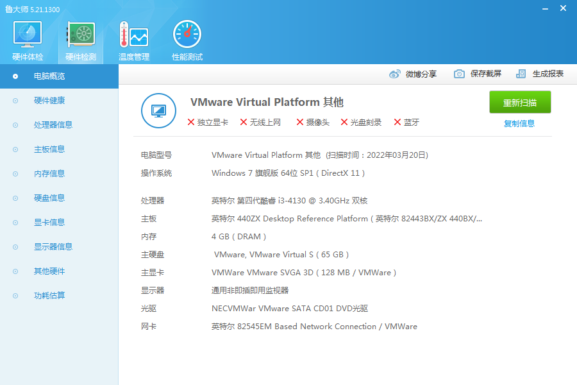Open the 硬盘信息 sidebar section

[49, 198]
